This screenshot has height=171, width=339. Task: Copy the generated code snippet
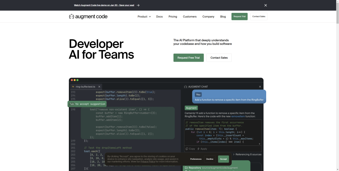[190, 149]
